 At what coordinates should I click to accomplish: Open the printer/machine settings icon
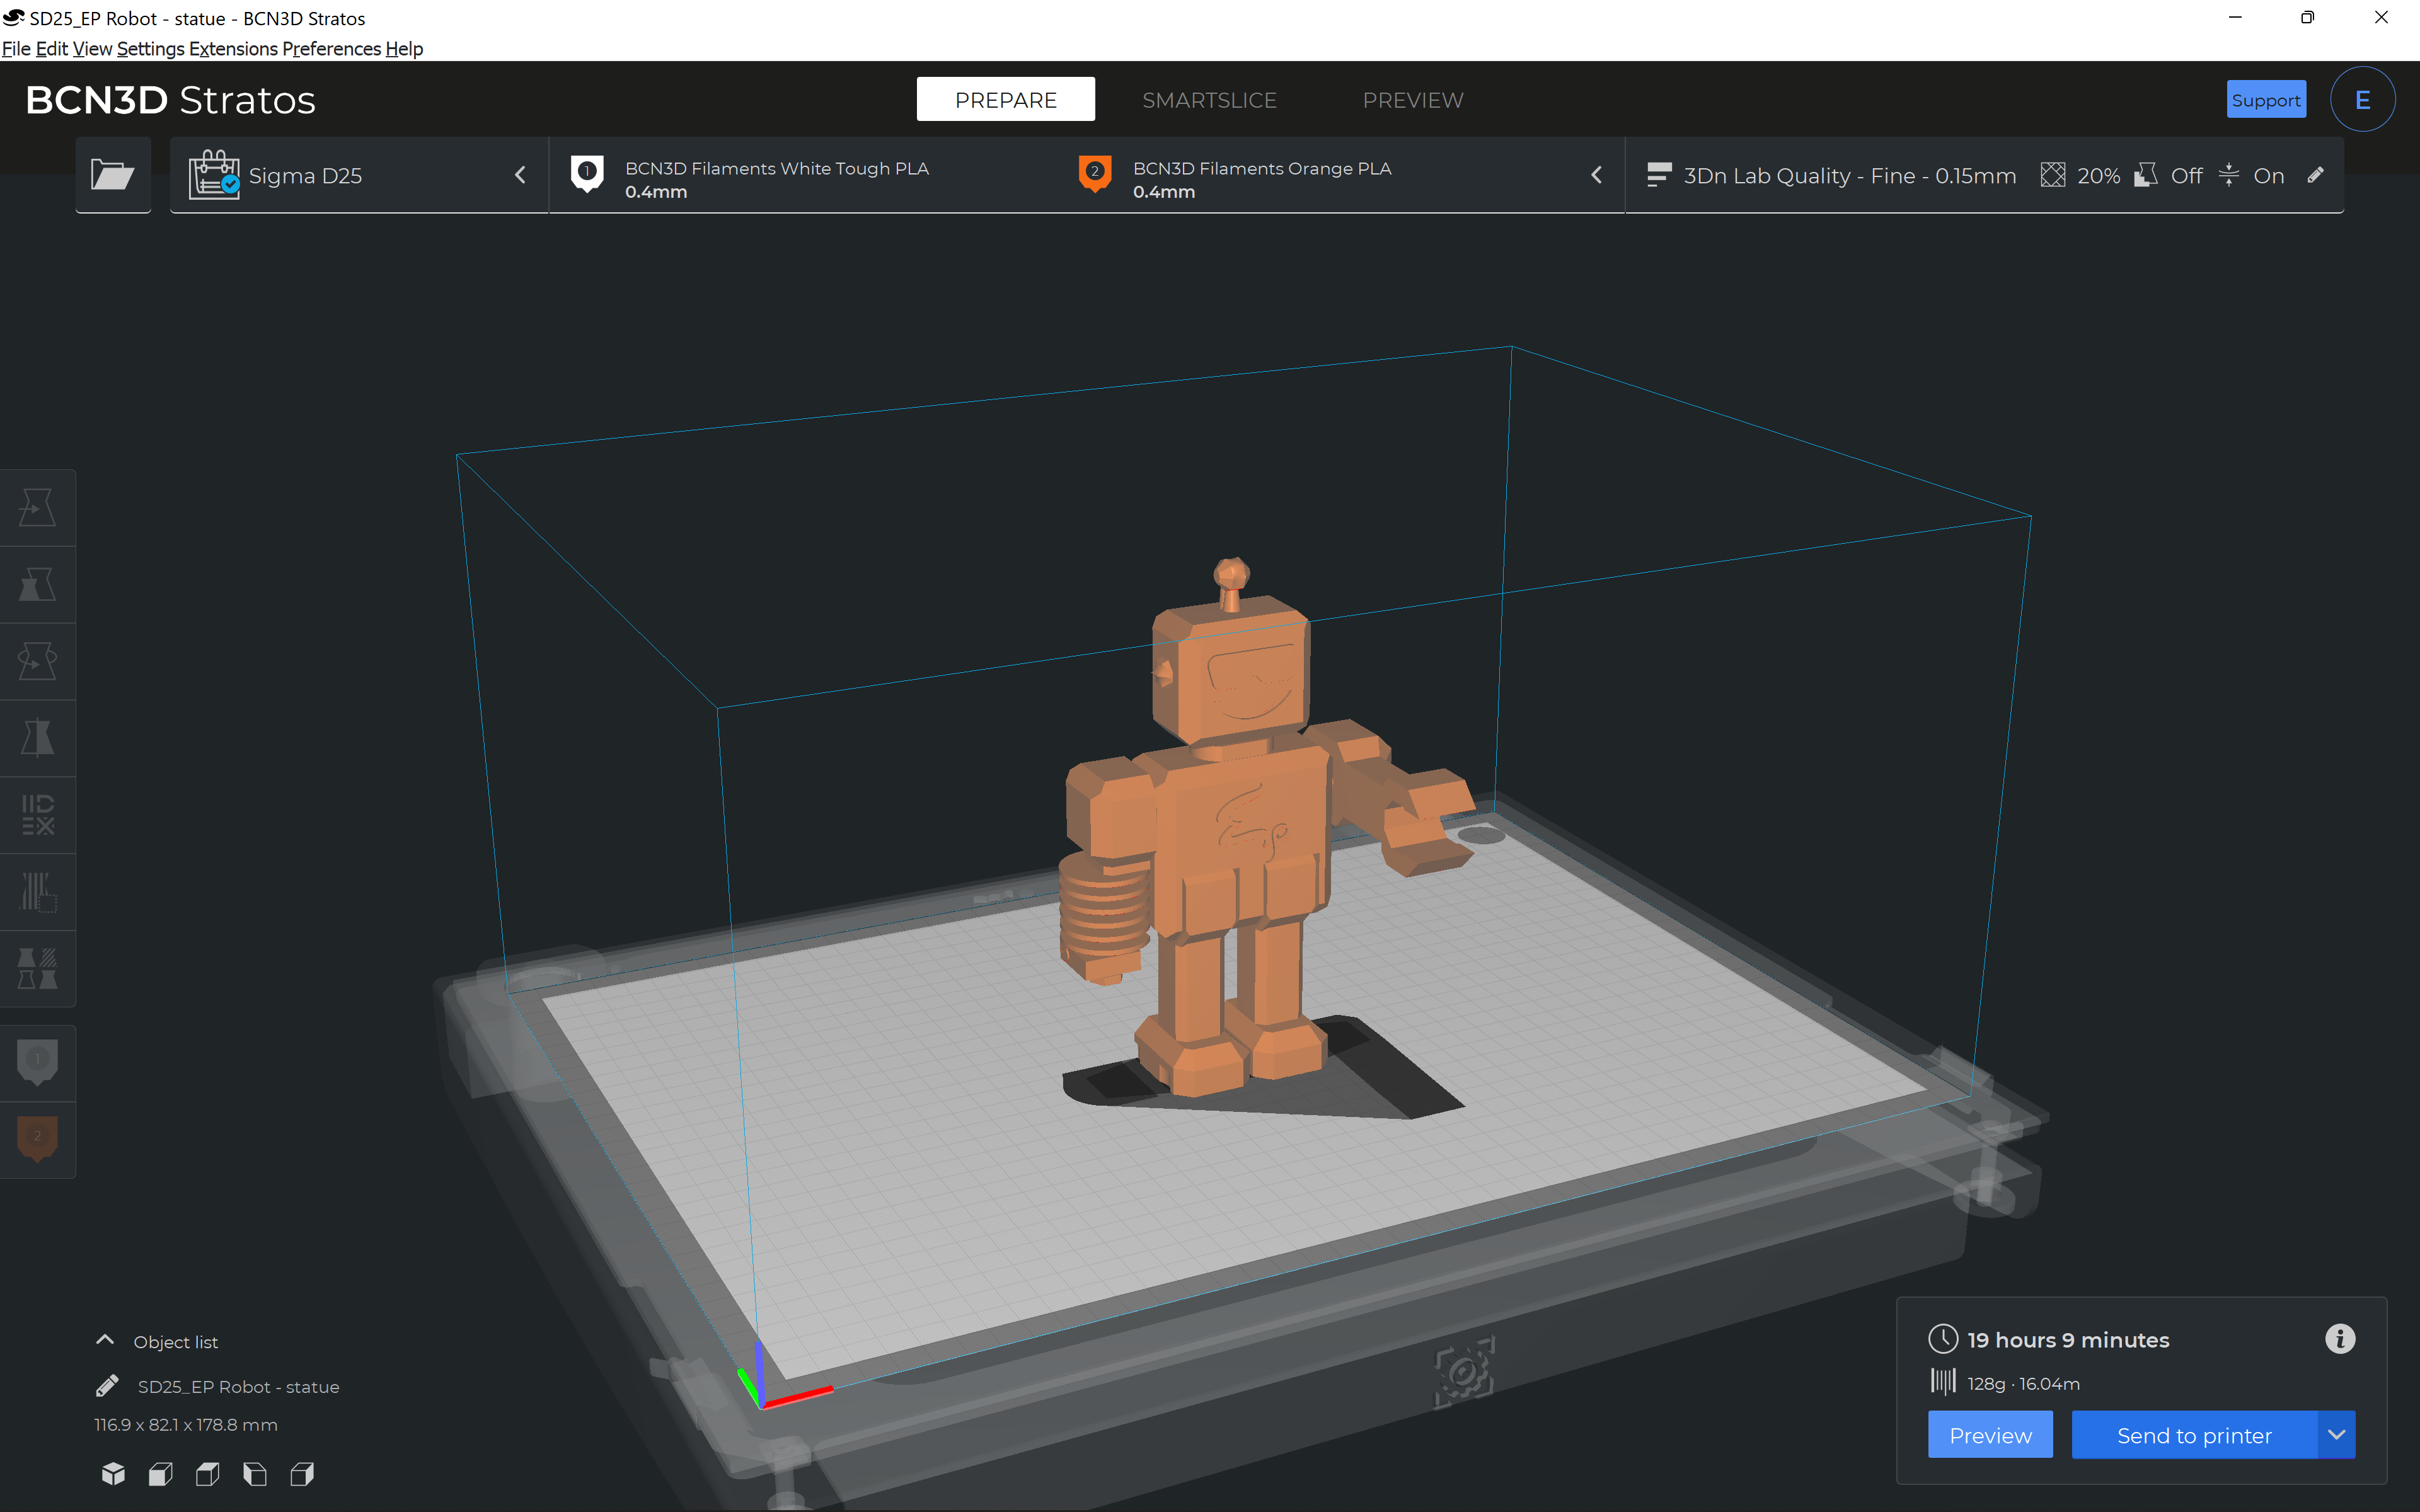click(216, 174)
